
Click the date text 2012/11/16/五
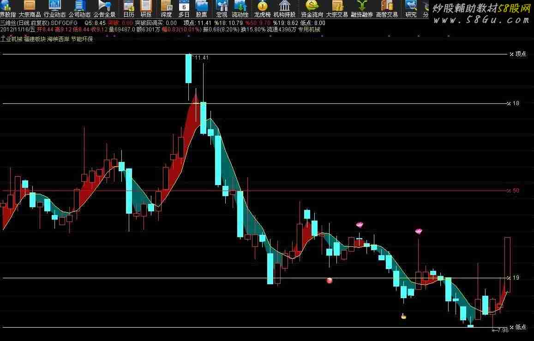tap(18, 30)
